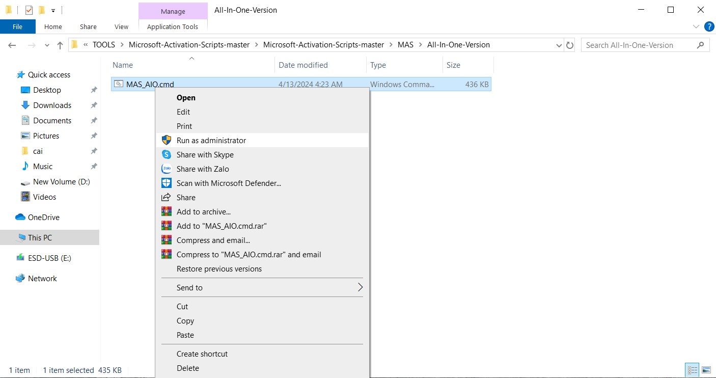Screen dimensions: 716x378
Task: Unpin cai folder using its pin icon
Action: click(x=94, y=151)
